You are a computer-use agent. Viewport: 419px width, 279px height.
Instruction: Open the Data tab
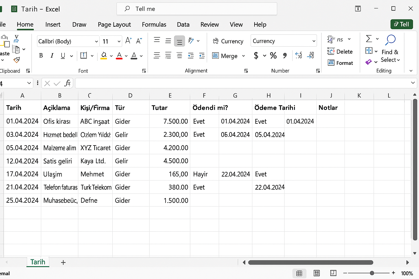(183, 25)
